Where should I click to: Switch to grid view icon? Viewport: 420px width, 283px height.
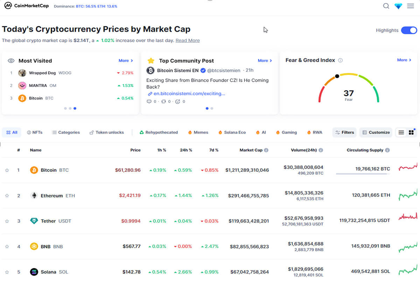(411, 132)
